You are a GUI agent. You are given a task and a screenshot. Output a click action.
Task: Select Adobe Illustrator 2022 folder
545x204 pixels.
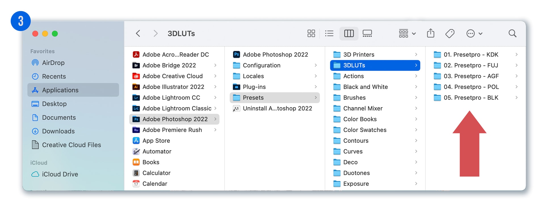point(174,87)
